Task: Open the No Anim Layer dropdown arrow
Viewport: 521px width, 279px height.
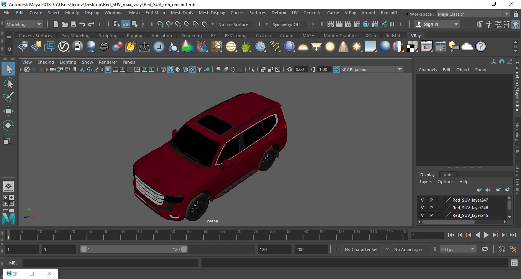Action: point(387,249)
